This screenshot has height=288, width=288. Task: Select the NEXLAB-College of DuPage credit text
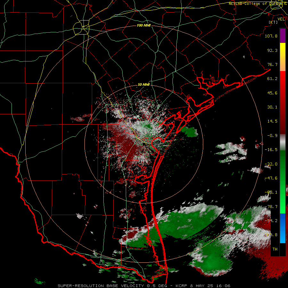point(258,4)
